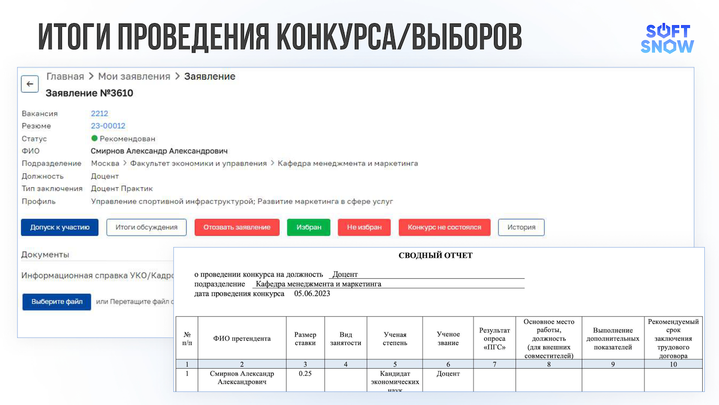Click the Soft Snow logo
Image resolution: width=719 pixels, height=405 pixels.
pyautogui.click(x=667, y=38)
